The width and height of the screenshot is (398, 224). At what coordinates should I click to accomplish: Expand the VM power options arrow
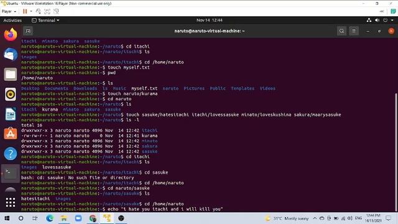pyautogui.click(x=31, y=11)
